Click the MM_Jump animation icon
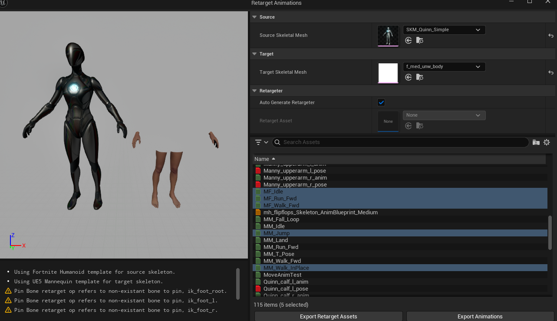 (258, 233)
